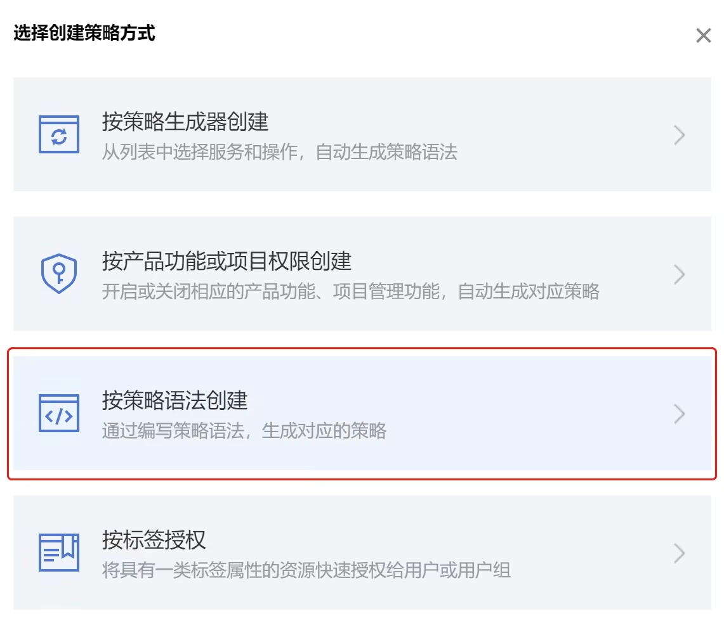Image resolution: width=724 pixels, height=628 pixels.
Task: Click the description starting with 开启或关闭相应的产品功能
Action: pos(350,292)
